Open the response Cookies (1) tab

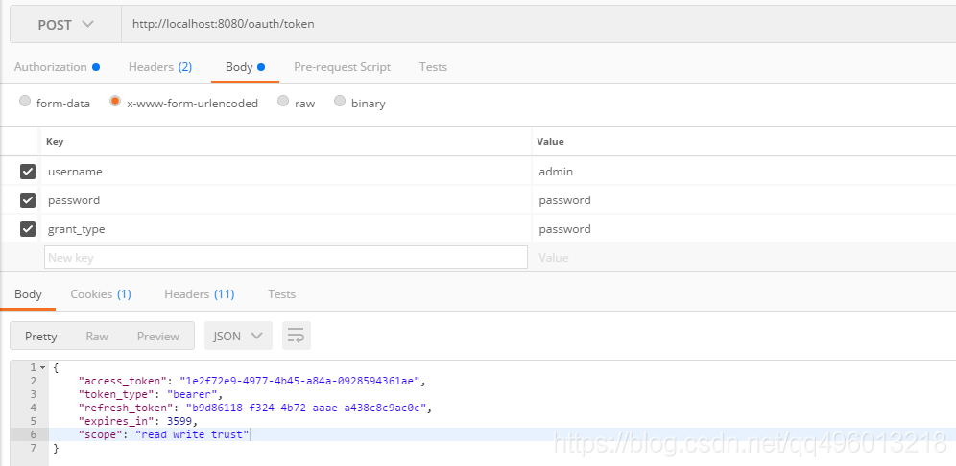pos(101,294)
